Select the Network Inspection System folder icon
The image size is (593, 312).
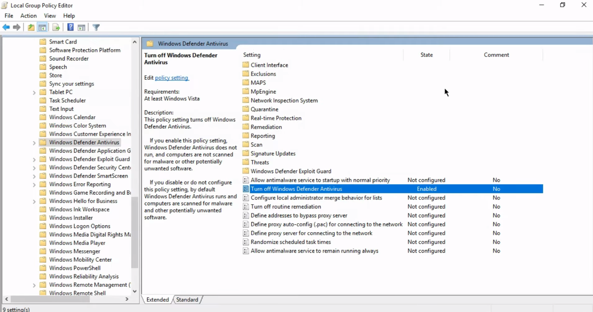246,100
